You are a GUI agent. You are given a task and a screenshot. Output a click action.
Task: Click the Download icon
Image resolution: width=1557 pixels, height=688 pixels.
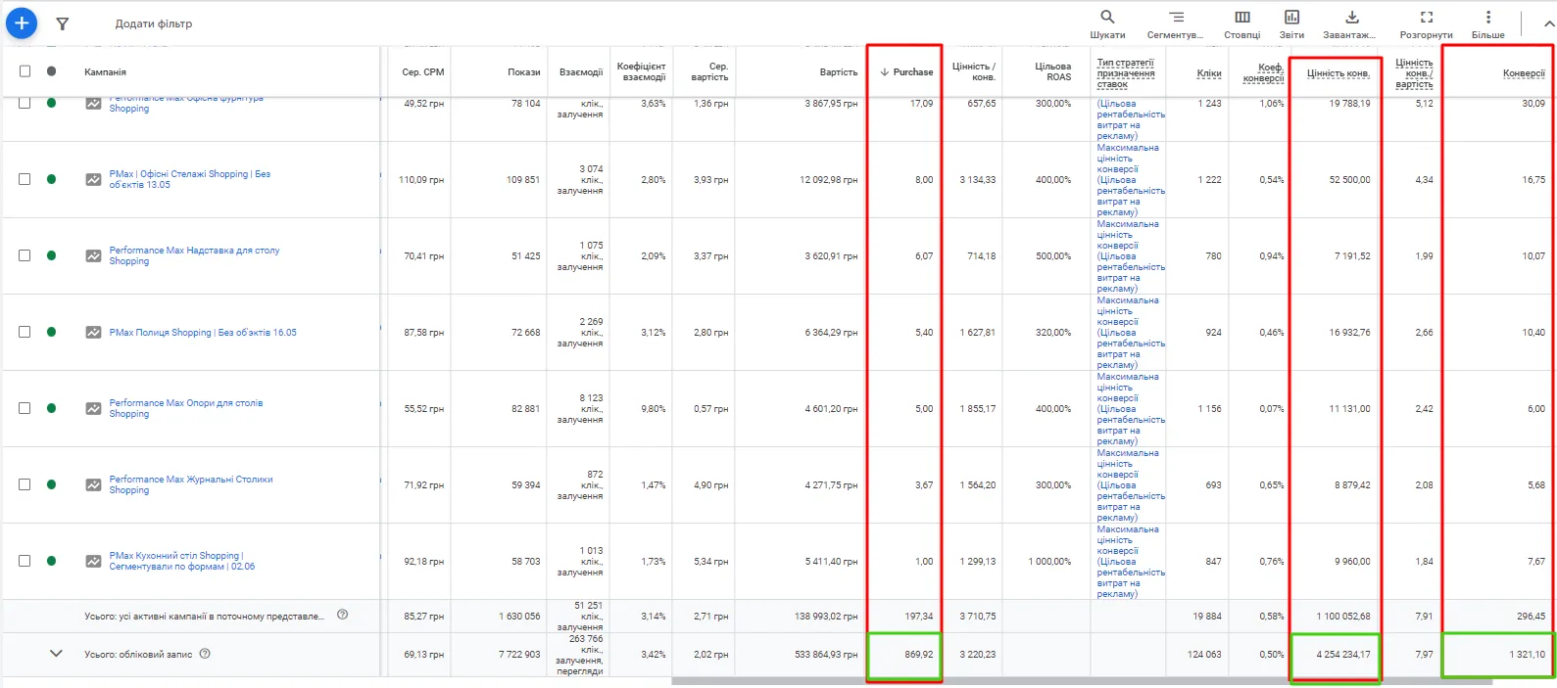click(x=1351, y=18)
